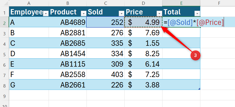Viewport: 235px width, 107px height.
Task: Click Price cell showing 4.99
Action: click(143, 22)
